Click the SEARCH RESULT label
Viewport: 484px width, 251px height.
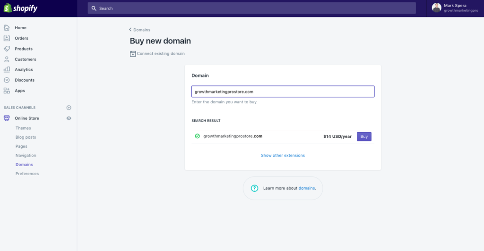coord(206,121)
